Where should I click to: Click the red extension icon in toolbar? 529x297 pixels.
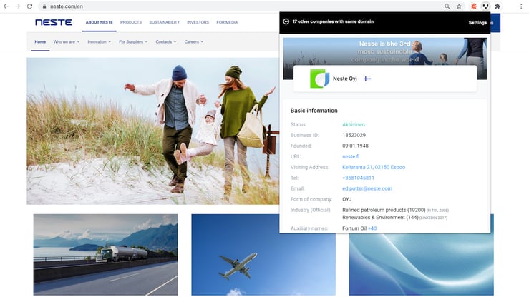point(473,6)
